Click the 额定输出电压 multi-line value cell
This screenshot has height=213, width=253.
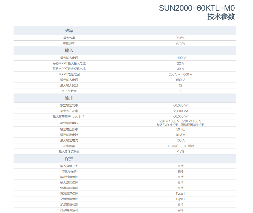(x=180, y=123)
